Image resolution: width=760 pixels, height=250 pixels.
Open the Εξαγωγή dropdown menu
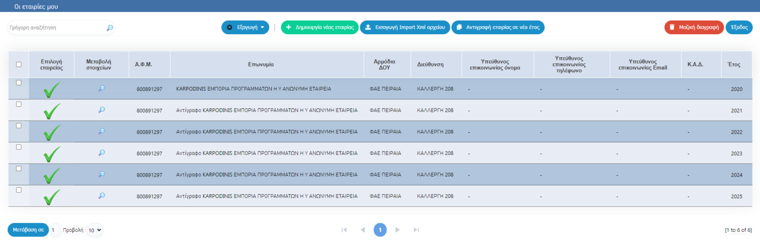click(245, 28)
